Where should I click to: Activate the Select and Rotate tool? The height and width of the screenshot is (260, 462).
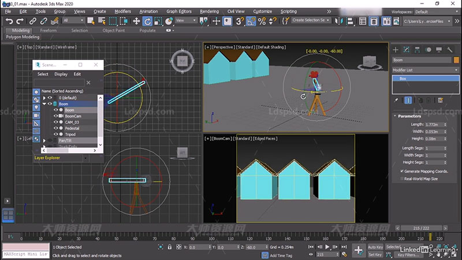click(x=147, y=21)
